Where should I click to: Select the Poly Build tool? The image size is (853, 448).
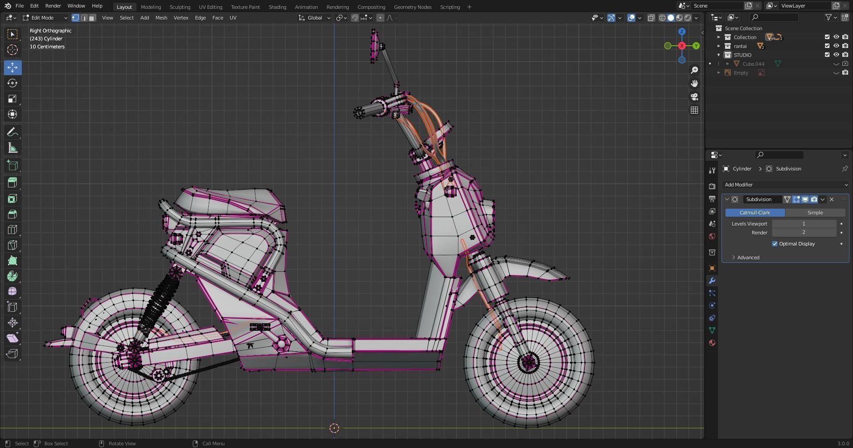(12, 261)
